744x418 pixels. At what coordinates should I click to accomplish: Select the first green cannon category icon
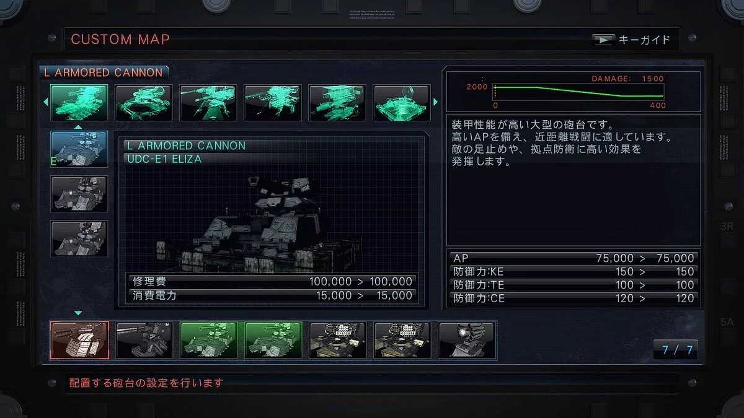click(x=79, y=103)
